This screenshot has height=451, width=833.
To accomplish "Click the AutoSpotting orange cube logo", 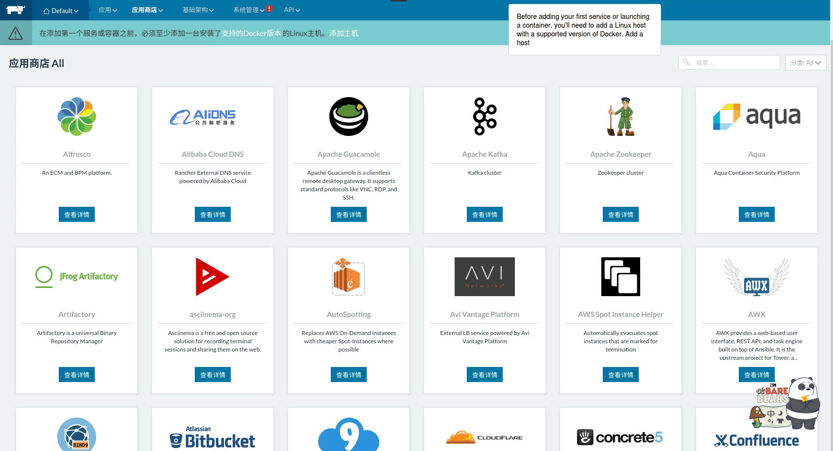I will click(x=349, y=277).
